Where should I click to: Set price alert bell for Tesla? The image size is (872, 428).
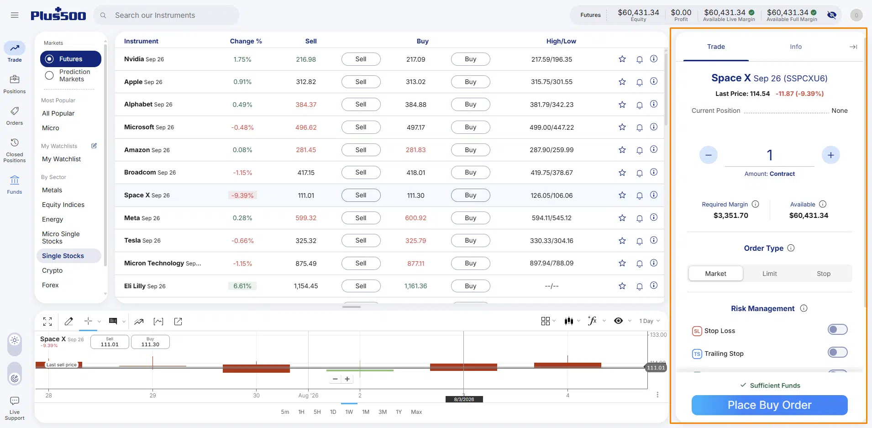(x=639, y=241)
